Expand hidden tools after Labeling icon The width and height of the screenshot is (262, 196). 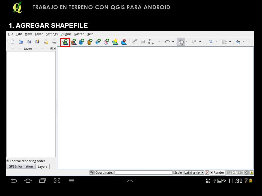(243, 42)
